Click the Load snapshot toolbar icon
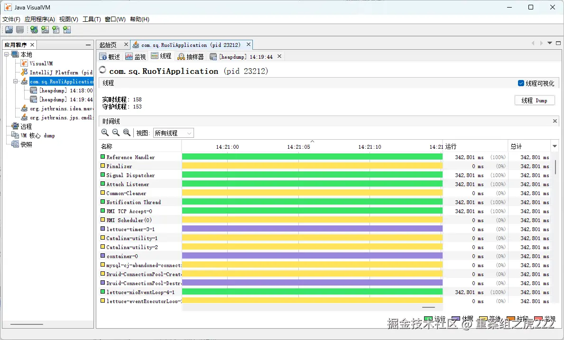 (9, 30)
